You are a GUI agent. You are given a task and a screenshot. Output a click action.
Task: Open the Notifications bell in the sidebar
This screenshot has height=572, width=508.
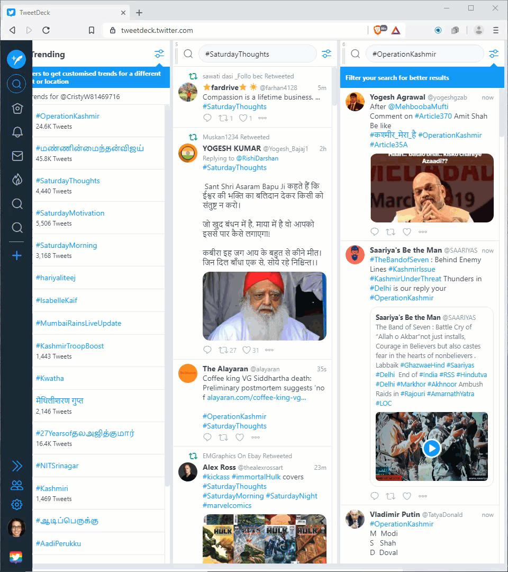coord(17,132)
